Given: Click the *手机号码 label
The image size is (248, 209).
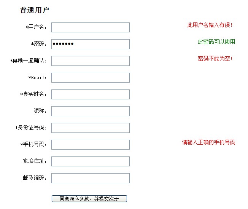Looking at the screenshot, I should tap(33, 145).
